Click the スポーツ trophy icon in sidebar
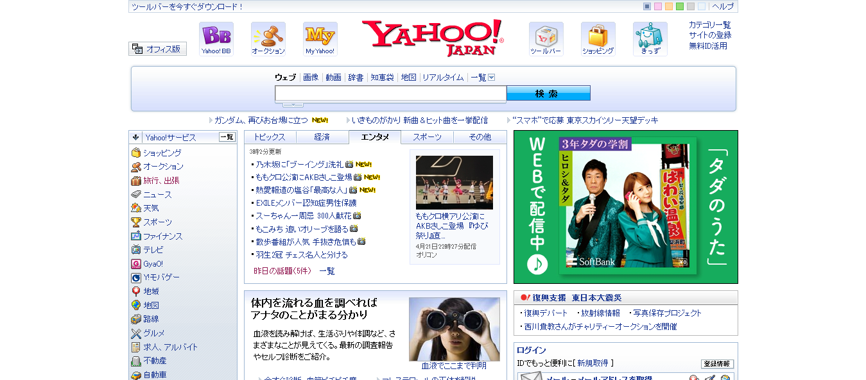The width and height of the screenshot is (866, 380). tap(136, 222)
